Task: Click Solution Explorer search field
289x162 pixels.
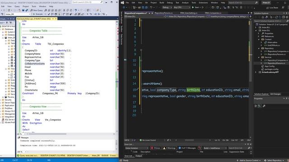Action: tap(271, 21)
